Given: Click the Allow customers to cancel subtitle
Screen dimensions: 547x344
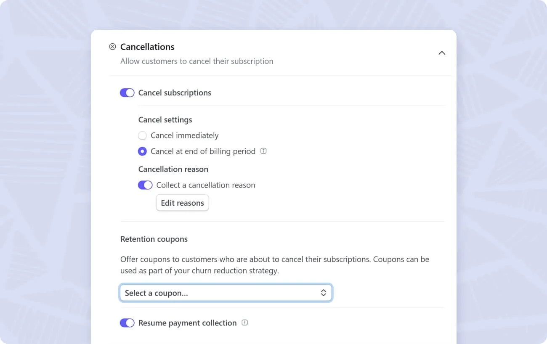Looking at the screenshot, I should click(x=197, y=61).
